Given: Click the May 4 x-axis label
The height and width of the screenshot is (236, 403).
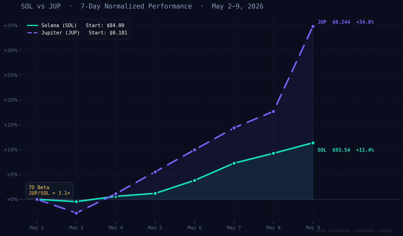Looking at the screenshot, I should point(116,228).
